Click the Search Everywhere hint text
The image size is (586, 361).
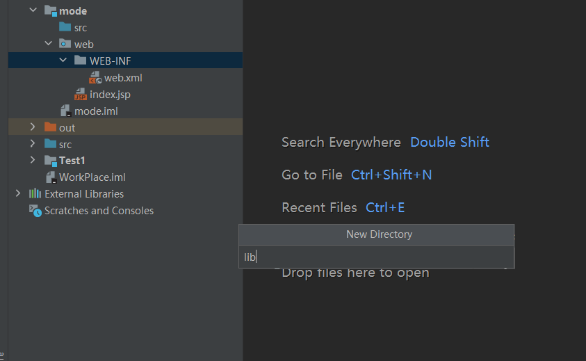click(341, 142)
